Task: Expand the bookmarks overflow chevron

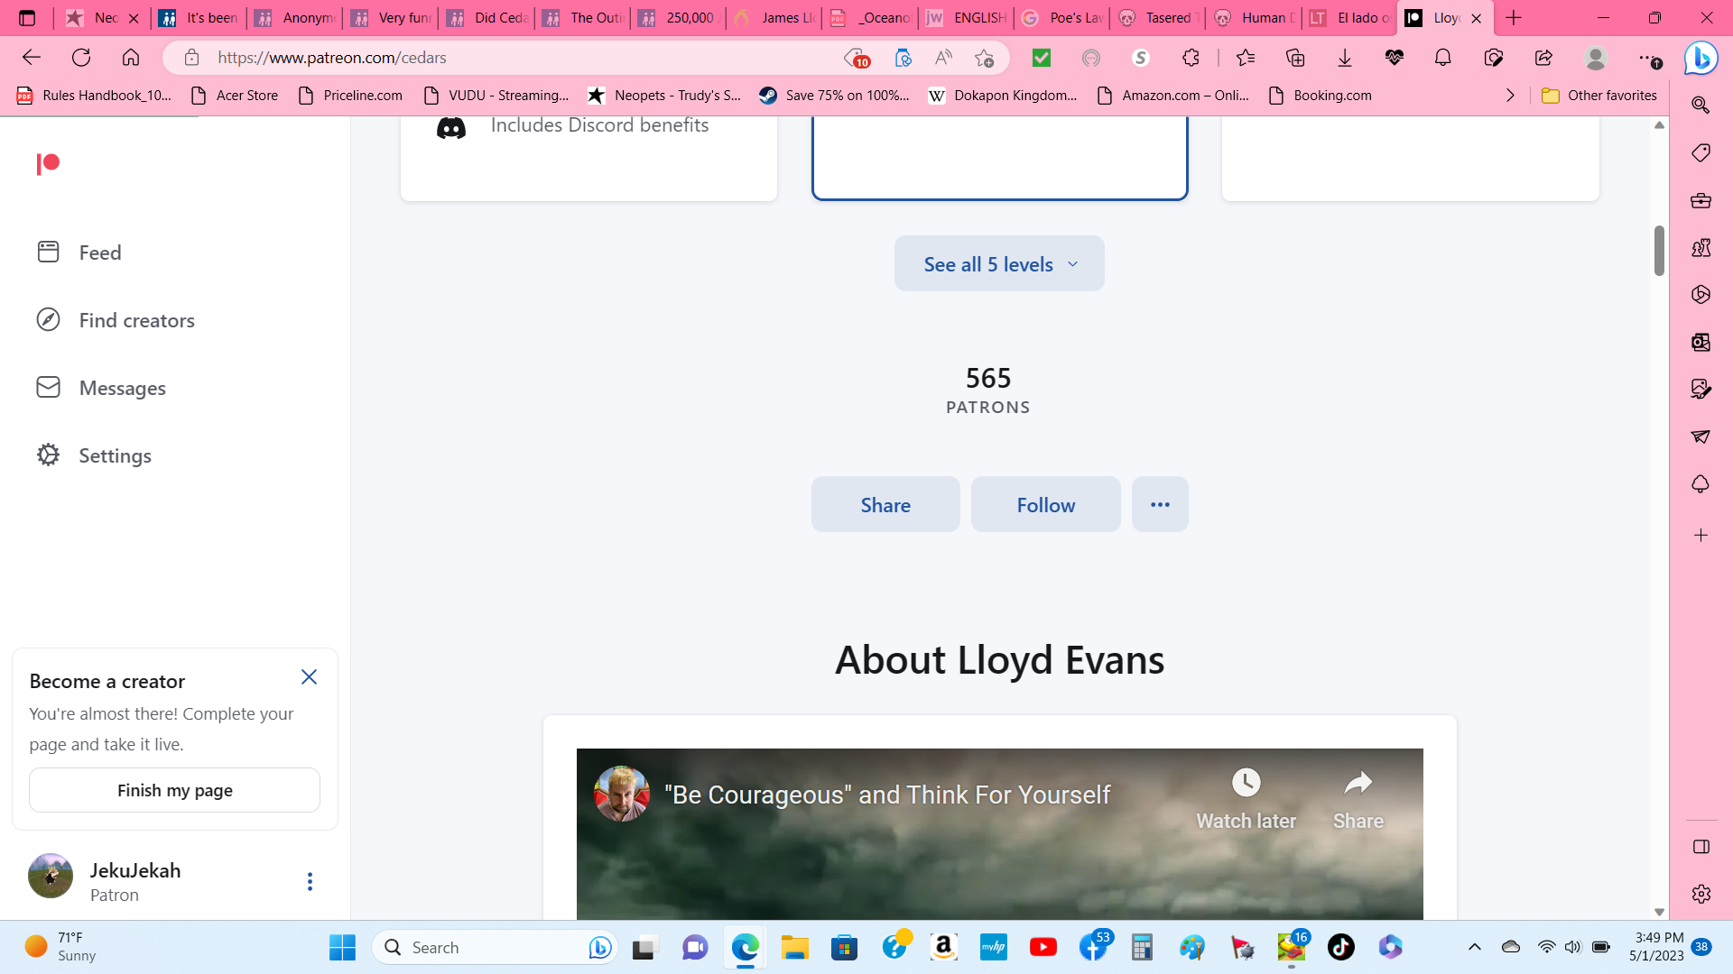Action: pos(1510,96)
